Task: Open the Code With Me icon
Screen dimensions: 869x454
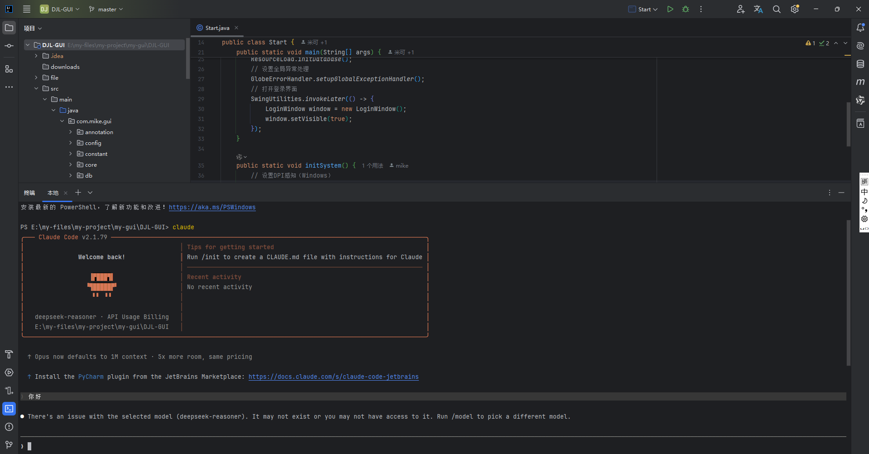Action: pyautogui.click(x=740, y=9)
